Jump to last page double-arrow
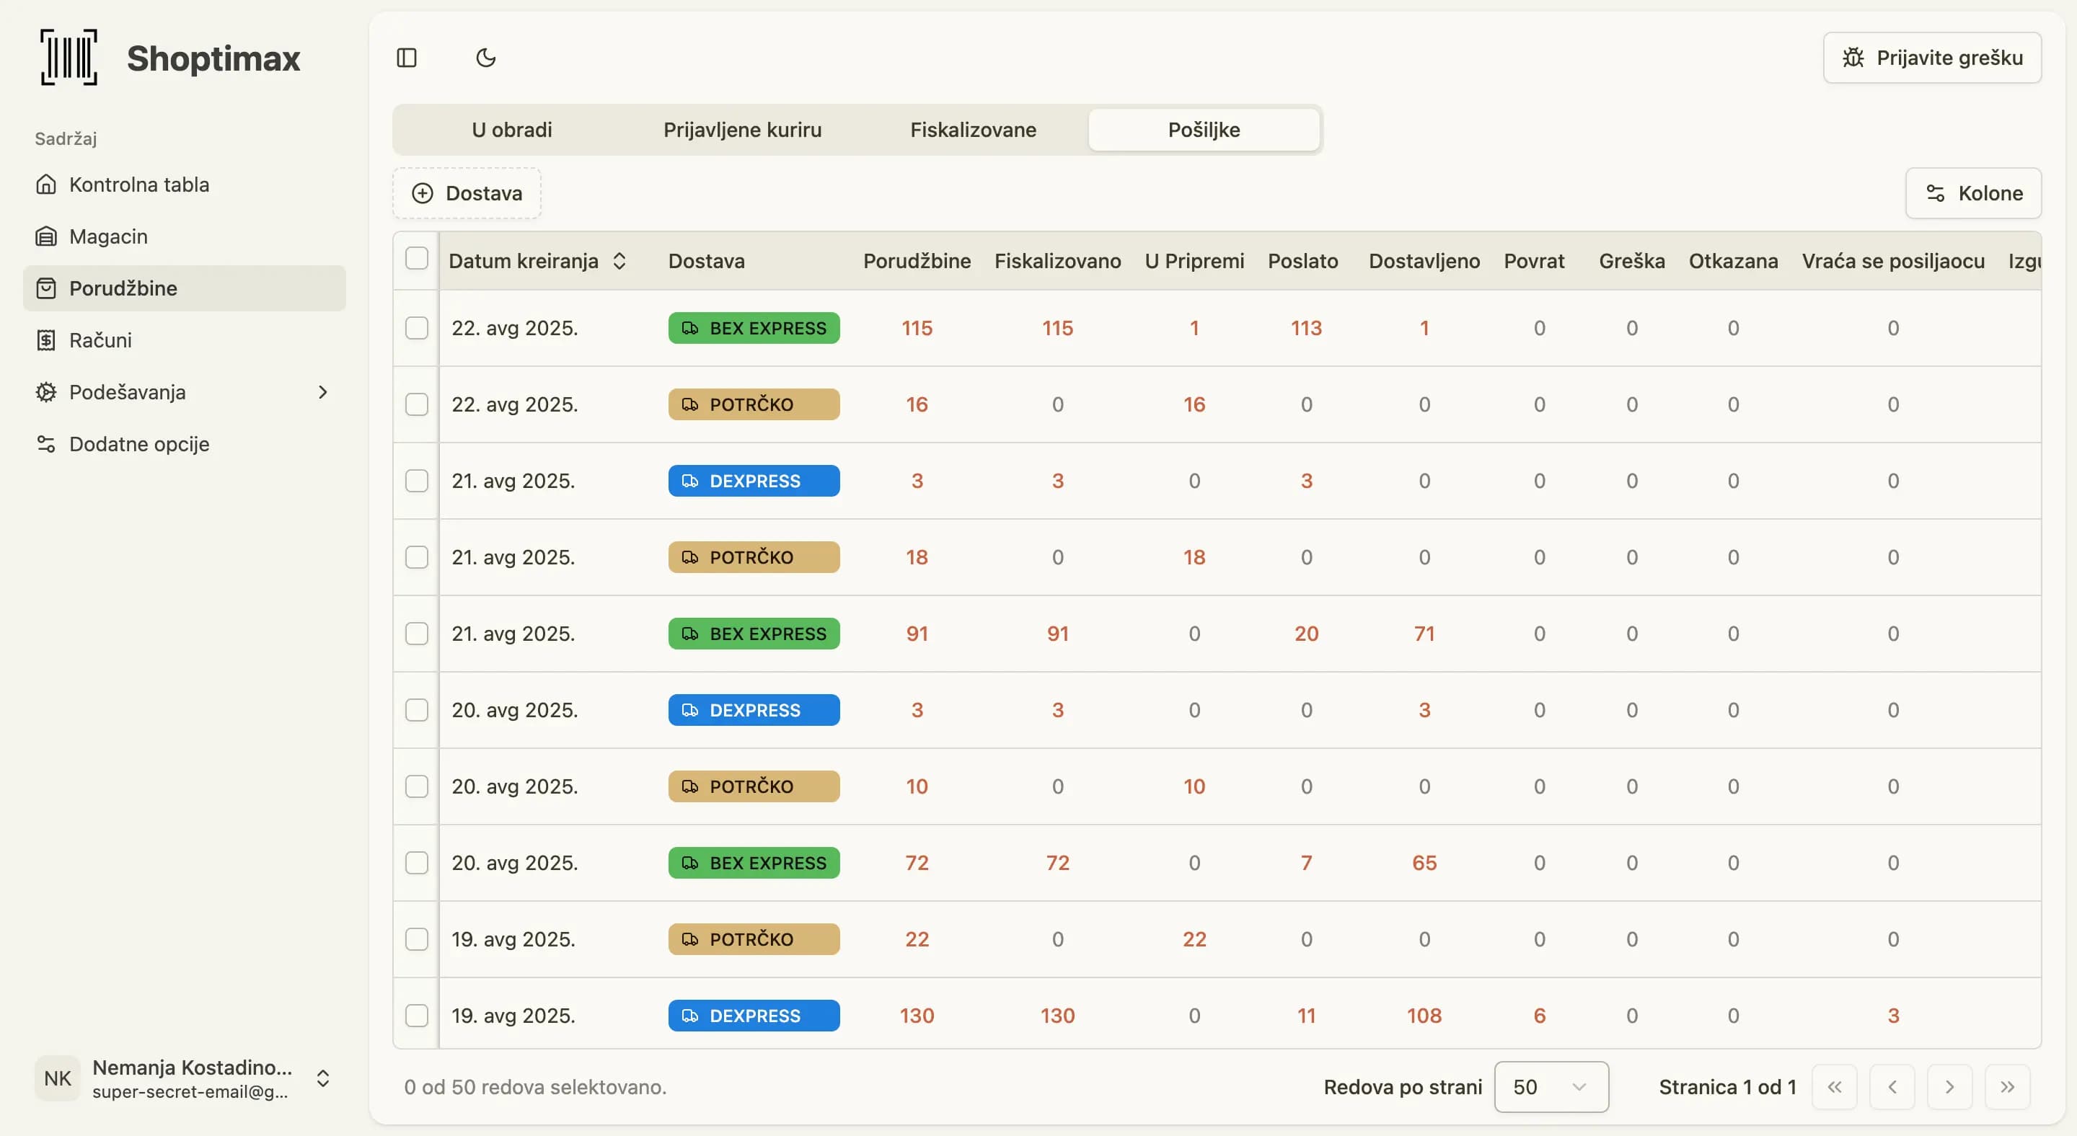 [2007, 1087]
